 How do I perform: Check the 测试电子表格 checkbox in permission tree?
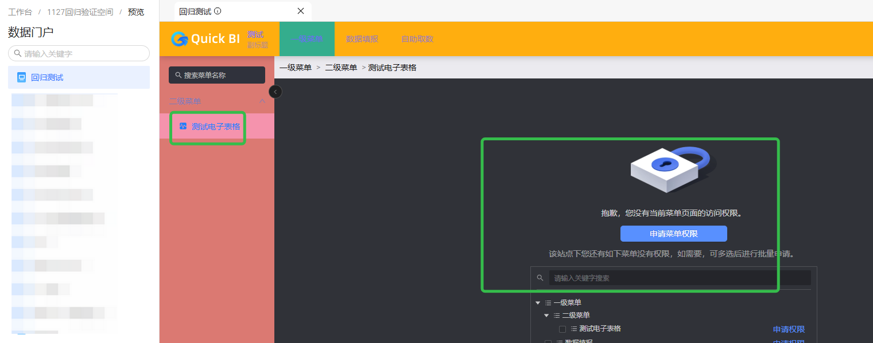click(562, 329)
